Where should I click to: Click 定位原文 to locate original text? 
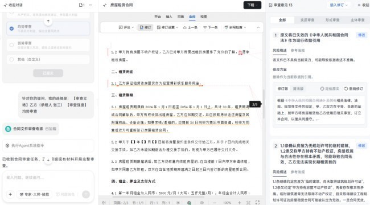[x=330, y=89]
